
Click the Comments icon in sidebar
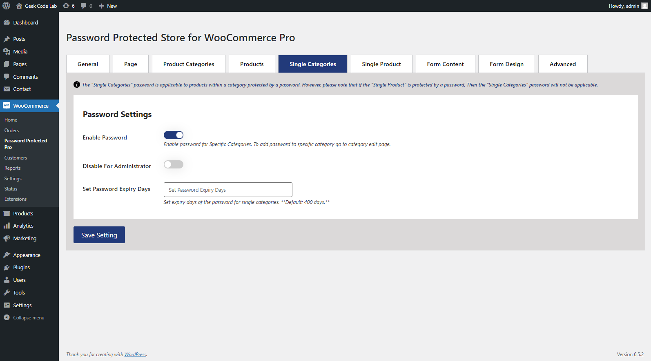7,77
